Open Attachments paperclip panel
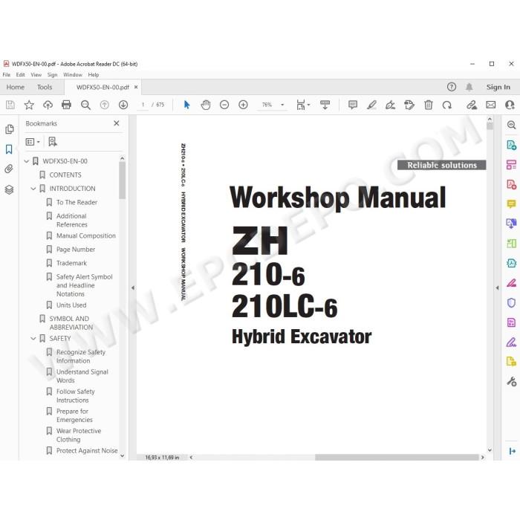This screenshot has width=520, height=520. (x=9, y=169)
